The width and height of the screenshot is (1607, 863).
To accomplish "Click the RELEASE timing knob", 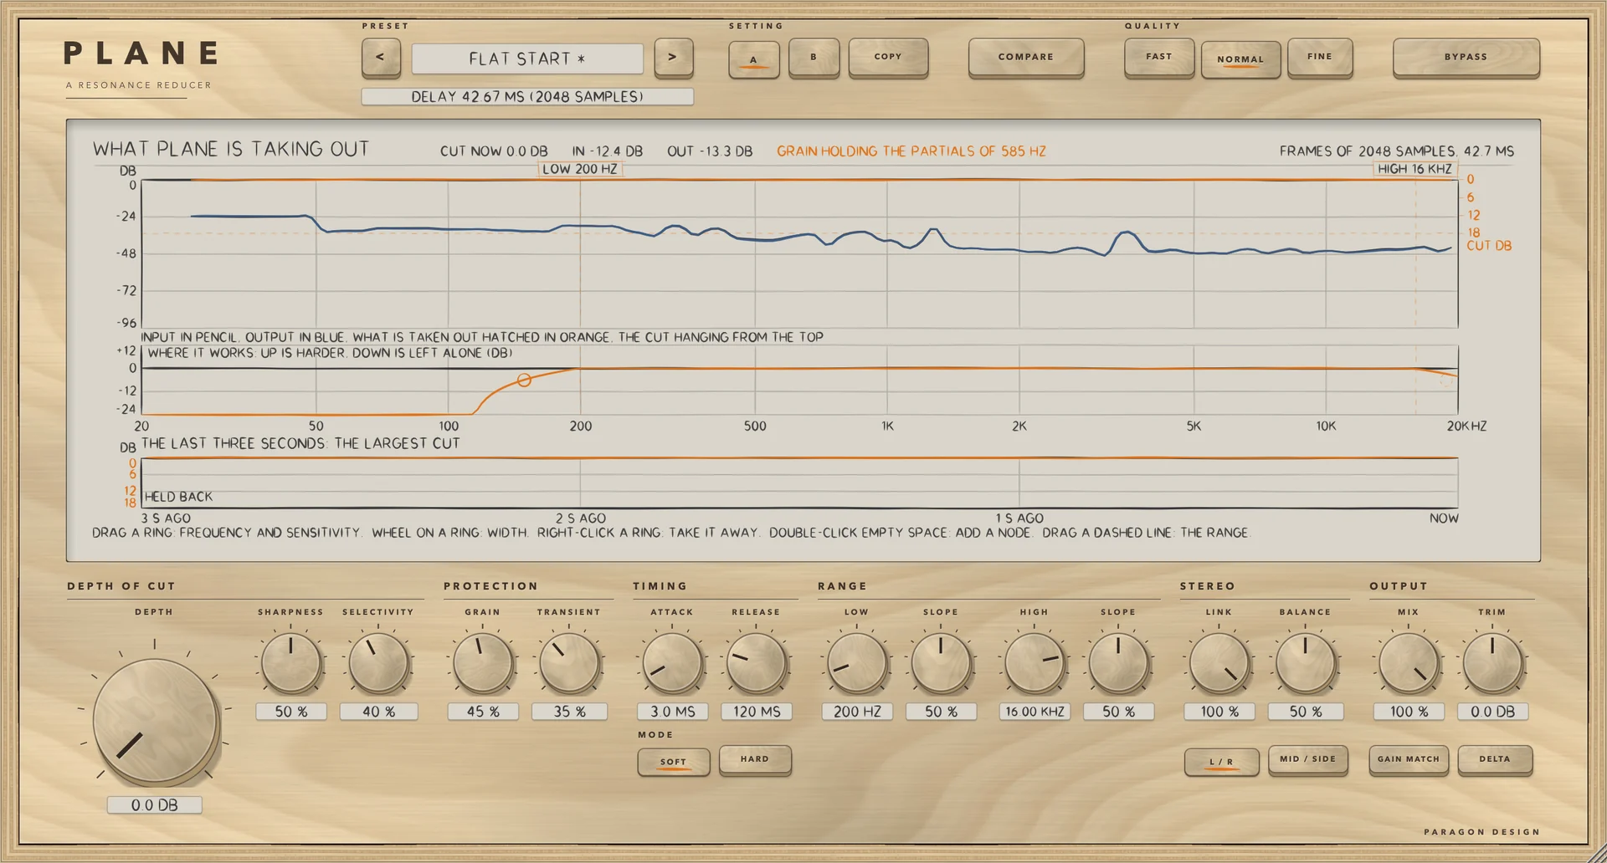I will click(756, 663).
